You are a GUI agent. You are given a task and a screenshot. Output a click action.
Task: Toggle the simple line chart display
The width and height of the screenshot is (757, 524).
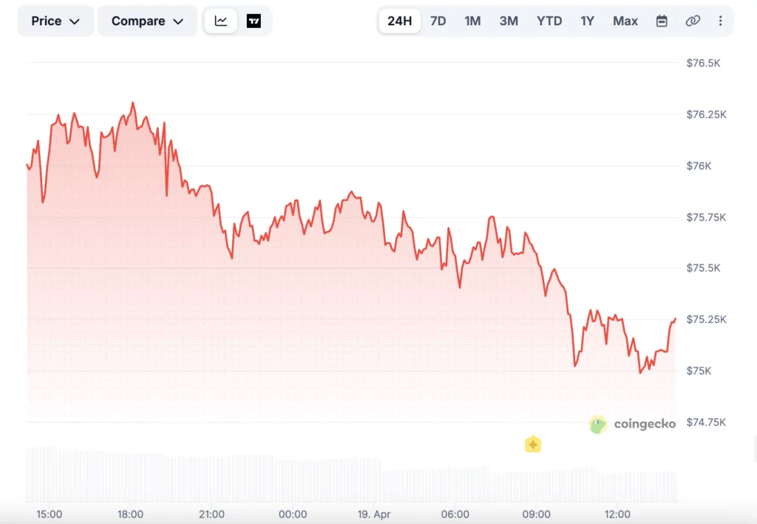pos(220,21)
